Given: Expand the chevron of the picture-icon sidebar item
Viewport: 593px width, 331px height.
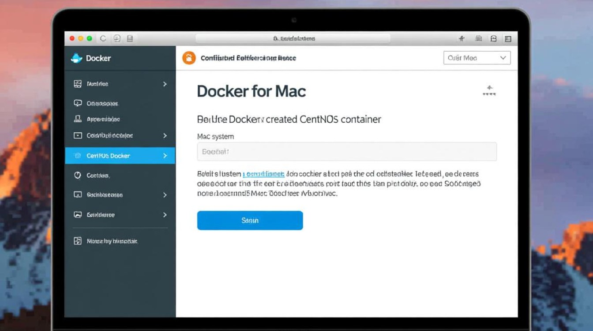Looking at the screenshot, I should [165, 215].
